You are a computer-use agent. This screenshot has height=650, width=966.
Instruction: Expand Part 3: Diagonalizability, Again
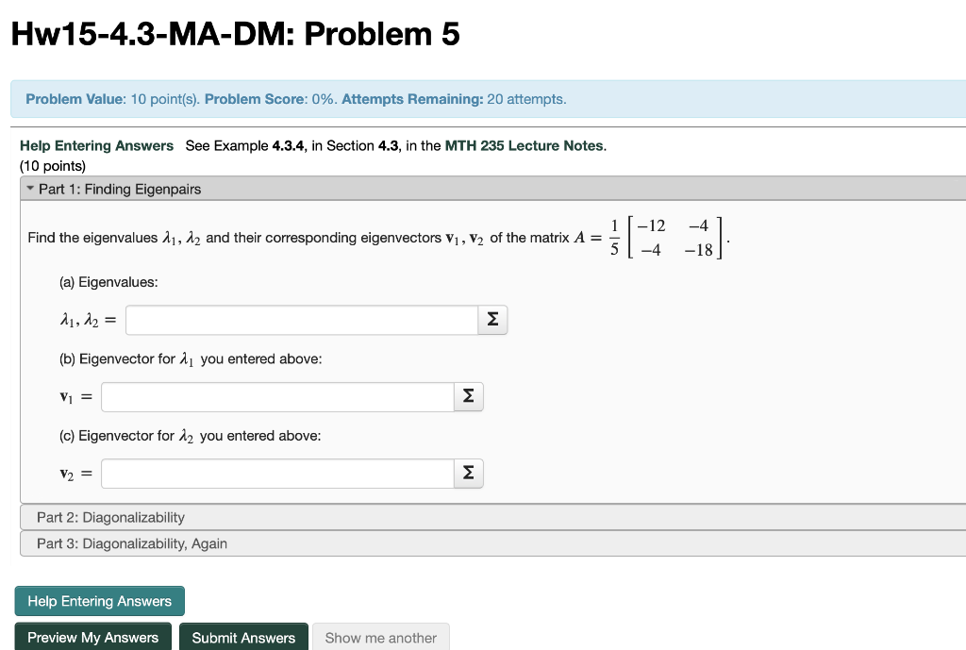[130, 543]
